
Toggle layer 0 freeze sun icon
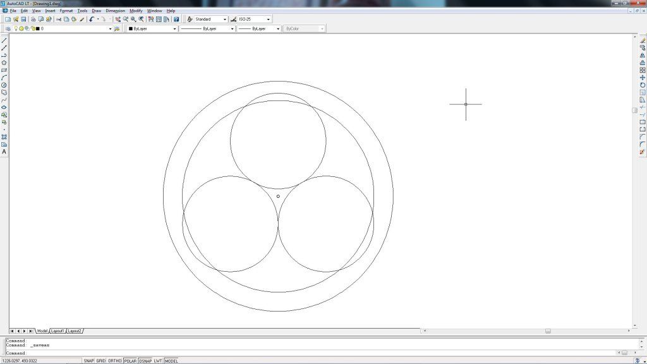21,28
